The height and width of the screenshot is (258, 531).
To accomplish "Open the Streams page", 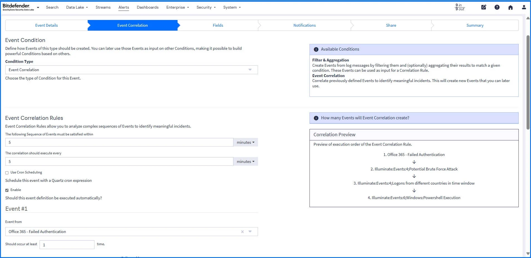I will 103,7.
